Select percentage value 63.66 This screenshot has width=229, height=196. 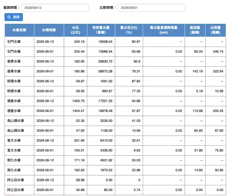coord(136,52)
